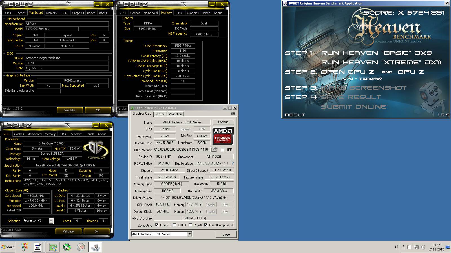Click the GPU-Z link in HWBOT step 2
The width and height of the screenshot is (451, 253).
coord(411,72)
